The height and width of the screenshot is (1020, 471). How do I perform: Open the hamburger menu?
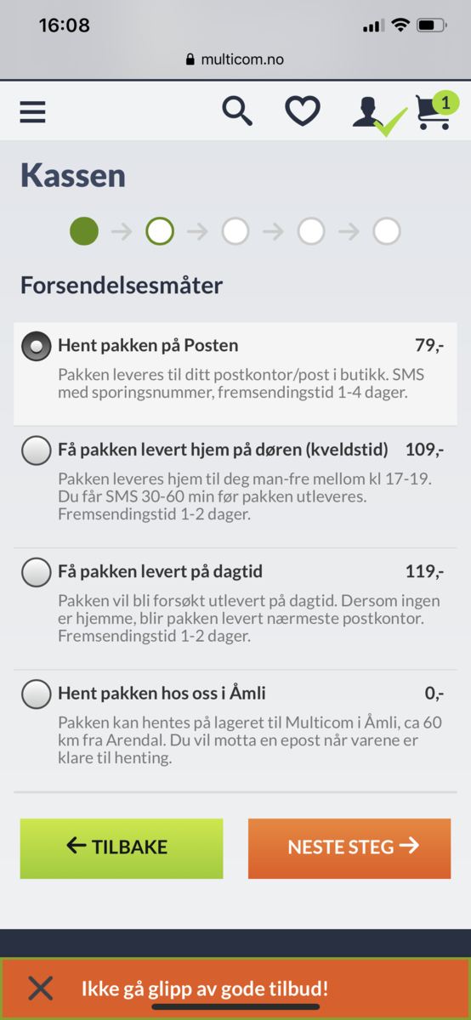point(32,112)
